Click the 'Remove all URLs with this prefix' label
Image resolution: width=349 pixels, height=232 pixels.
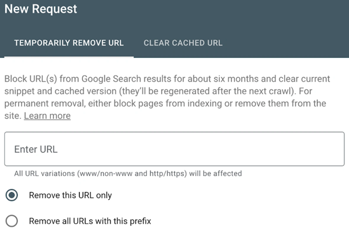pos(90,221)
